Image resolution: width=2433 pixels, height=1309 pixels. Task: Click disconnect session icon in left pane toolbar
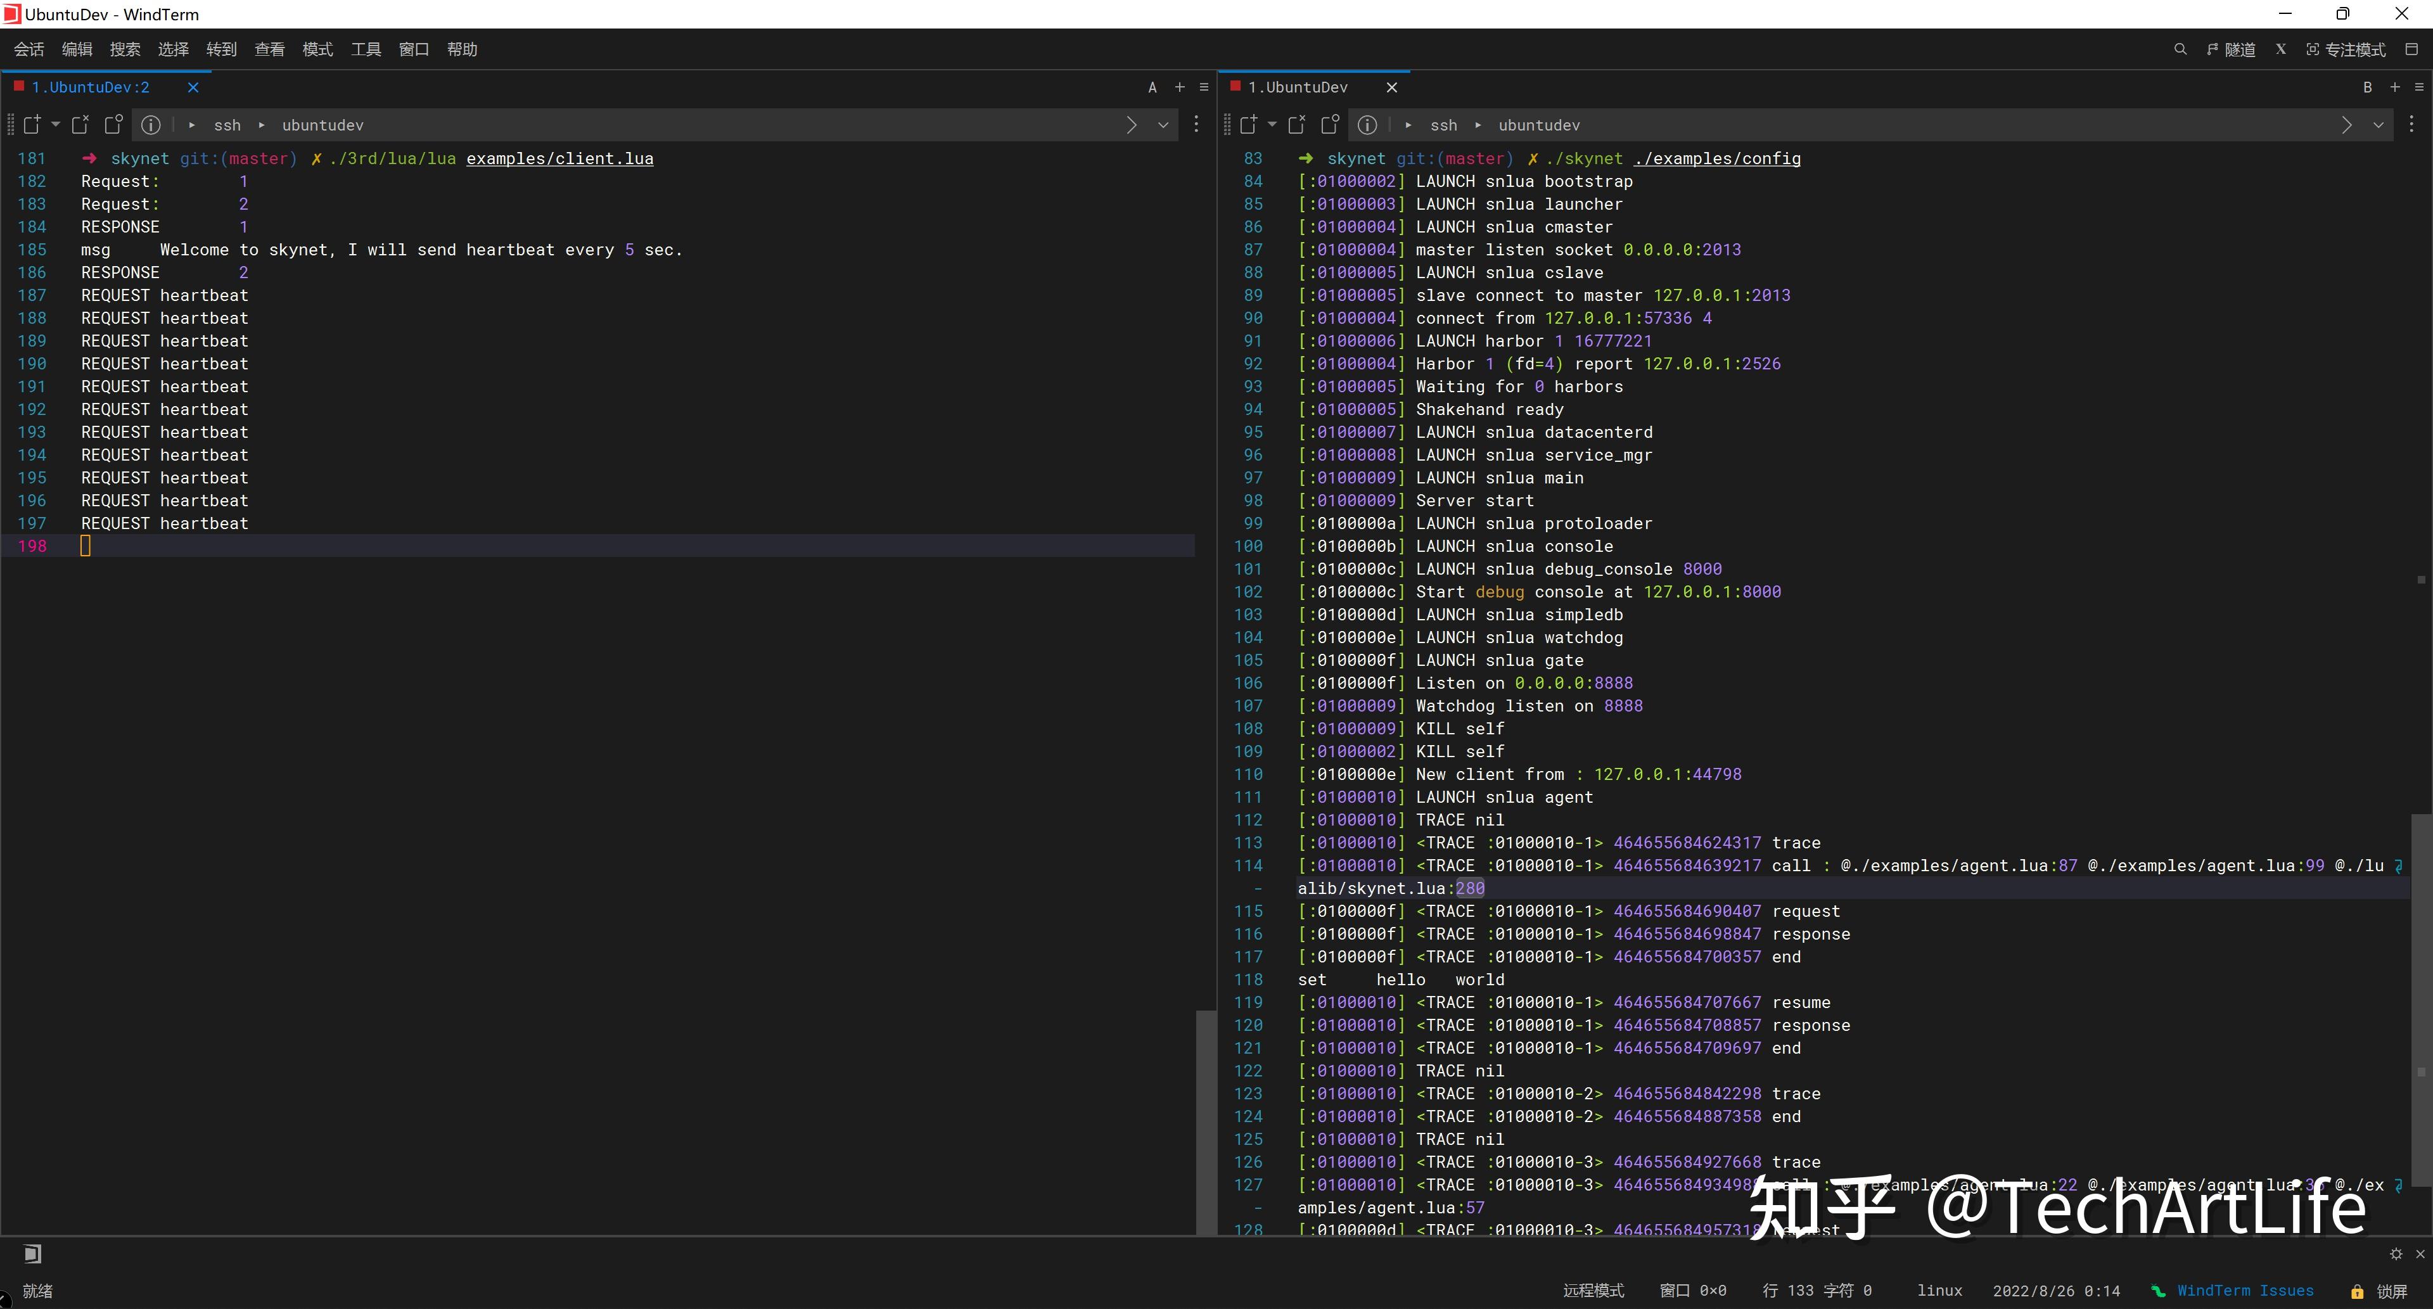click(x=80, y=125)
